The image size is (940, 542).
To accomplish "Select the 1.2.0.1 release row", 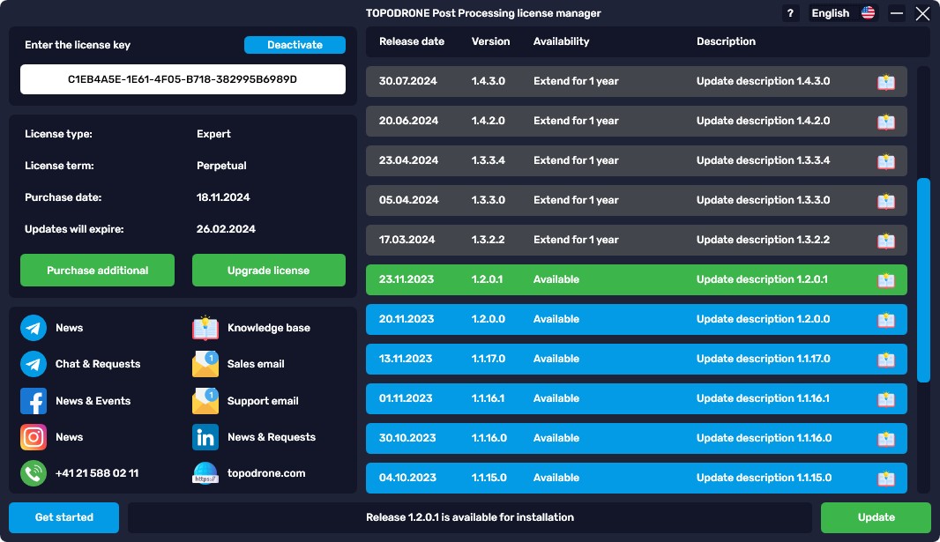I will [636, 279].
